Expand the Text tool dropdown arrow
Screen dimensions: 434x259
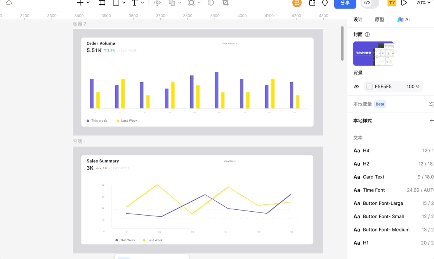coord(142,3)
